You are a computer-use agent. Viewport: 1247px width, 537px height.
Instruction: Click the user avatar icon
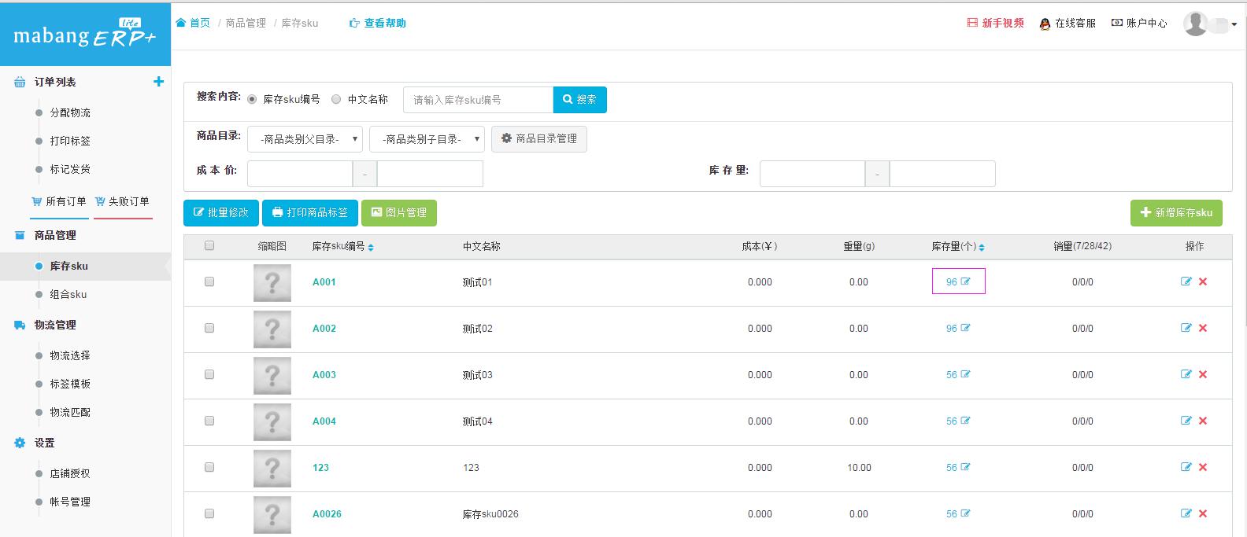point(1195,24)
